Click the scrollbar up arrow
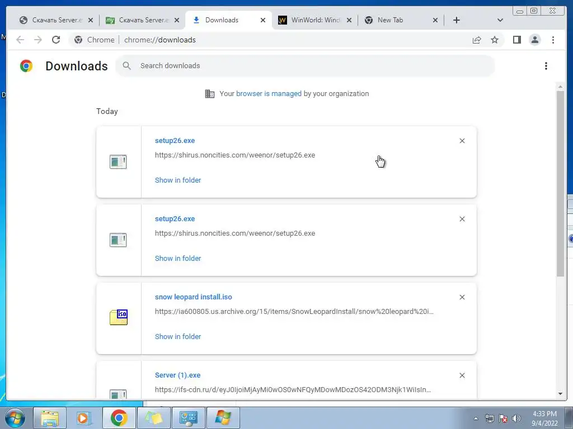This screenshot has height=429, width=573. (x=560, y=87)
